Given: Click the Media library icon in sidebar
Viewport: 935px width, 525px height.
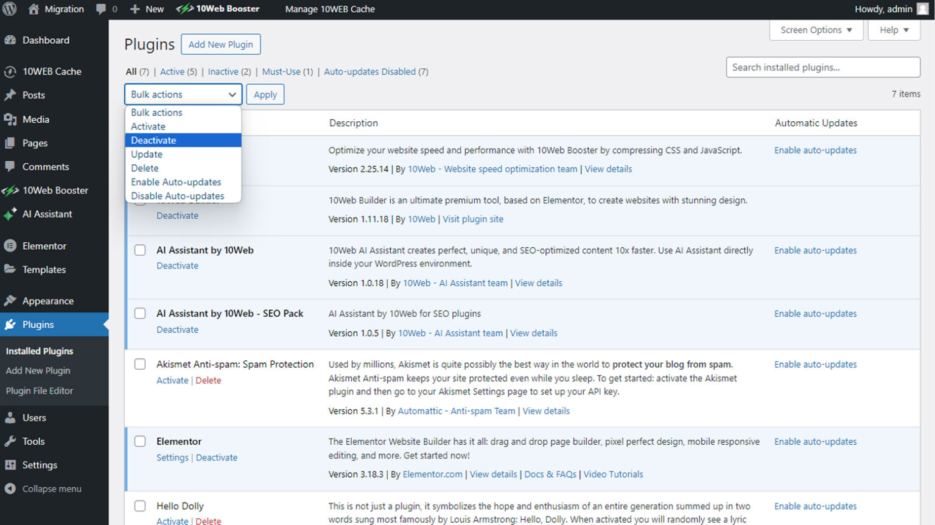Looking at the screenshot, I should point(10,119).
